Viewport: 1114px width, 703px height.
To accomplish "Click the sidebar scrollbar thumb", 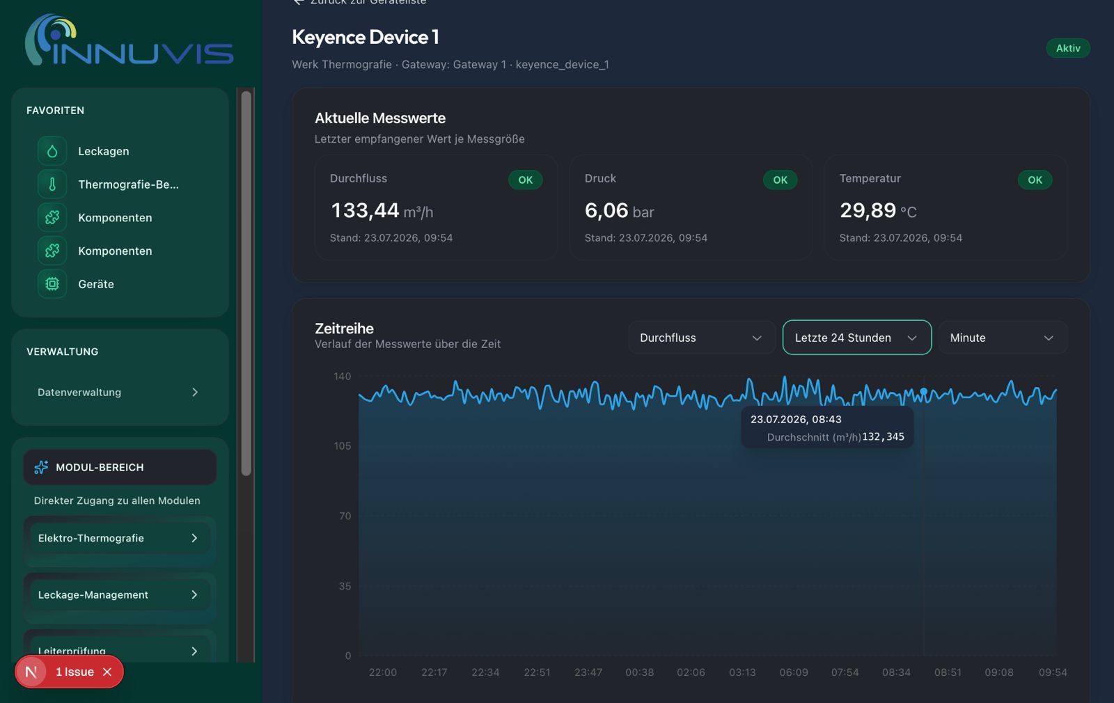I will pyautogui.click(x=246, y=284).
